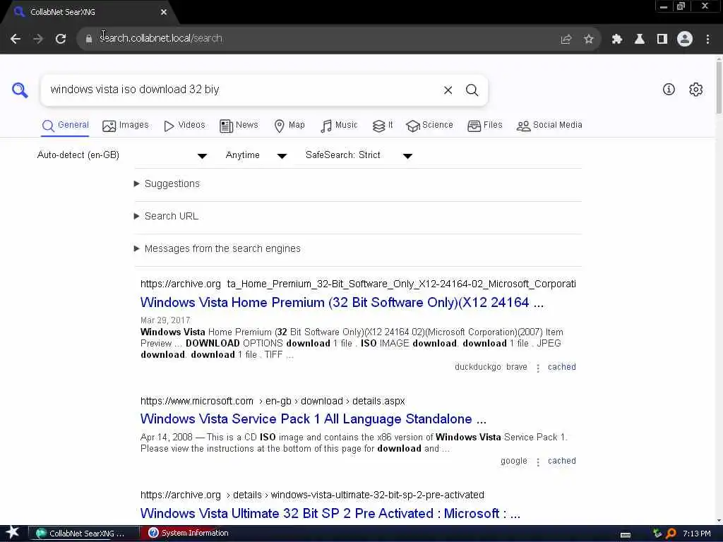Open result options dots for the microsoft.com result
Image resolution: width=723 pixels, height=542 pixels.
tap(537, 462)
